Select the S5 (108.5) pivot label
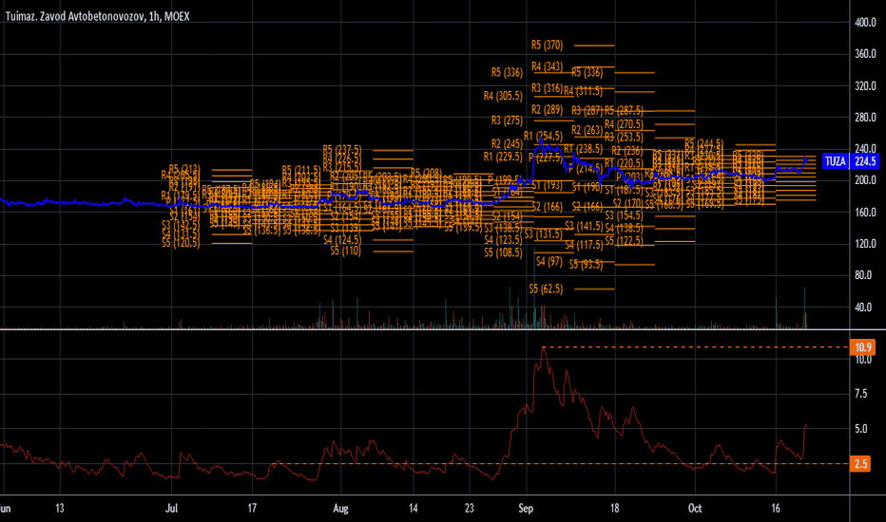The width and height of the screenshot is (886, 522). pos(503,252)
